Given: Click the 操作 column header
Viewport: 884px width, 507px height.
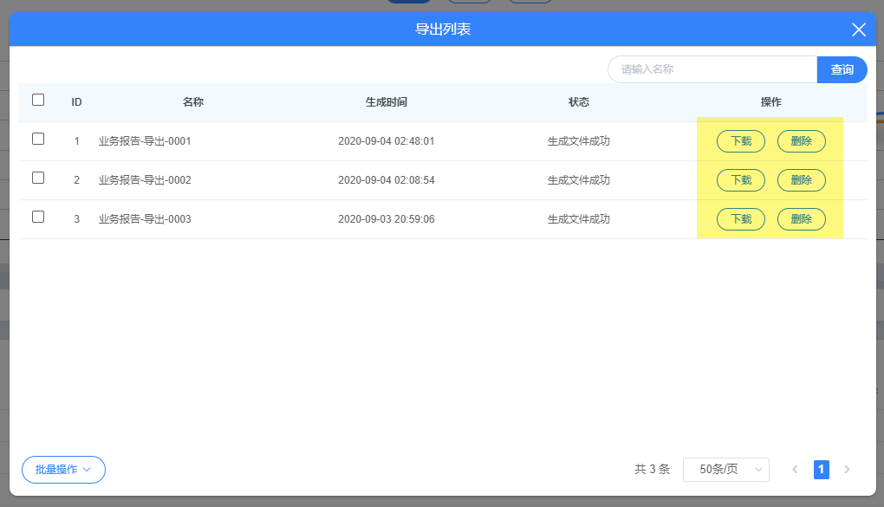Looking at the screenshot, I should pos(770,102).
